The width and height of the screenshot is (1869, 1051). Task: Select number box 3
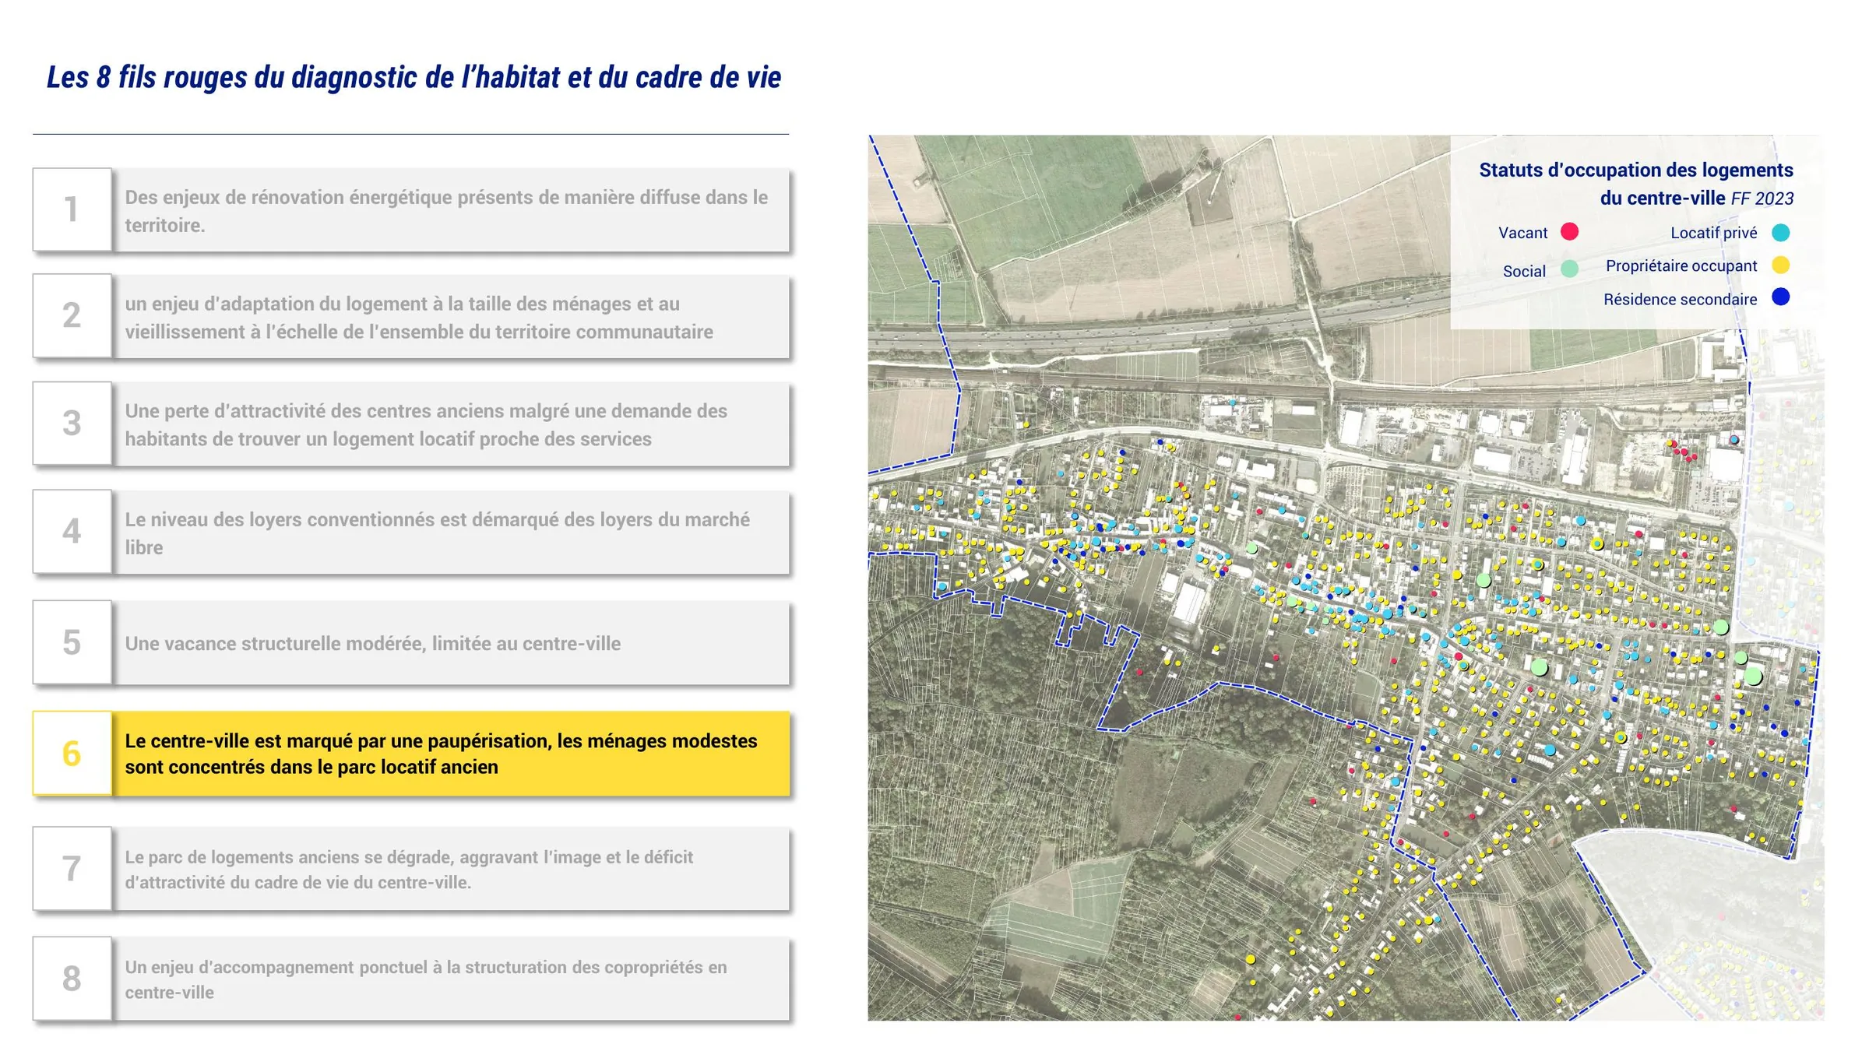pos(72,423)
